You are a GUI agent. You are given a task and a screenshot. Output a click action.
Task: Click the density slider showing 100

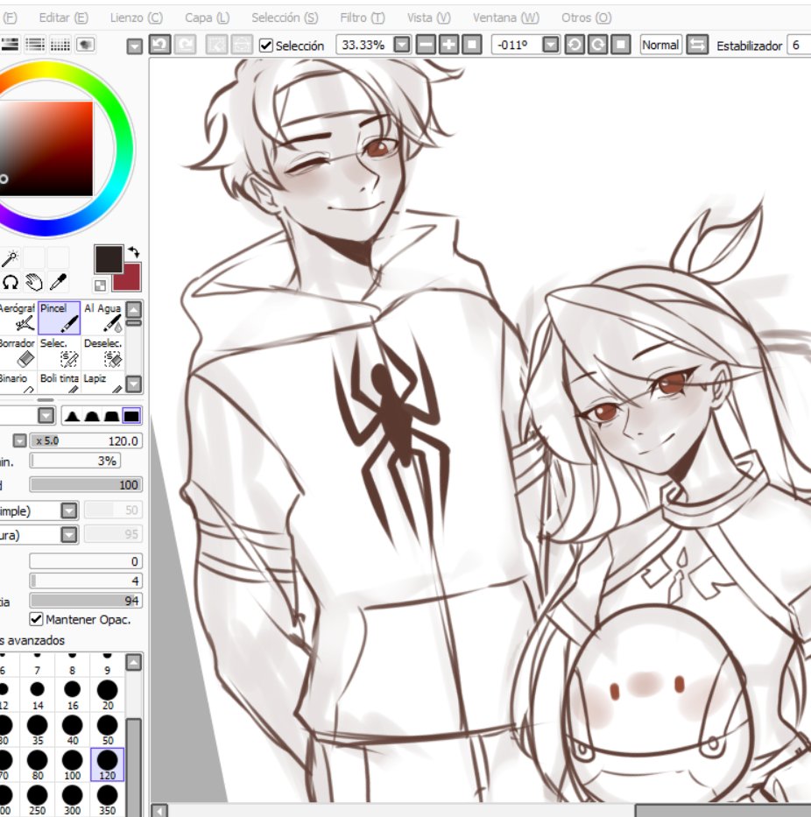click(x=86, y=485)
